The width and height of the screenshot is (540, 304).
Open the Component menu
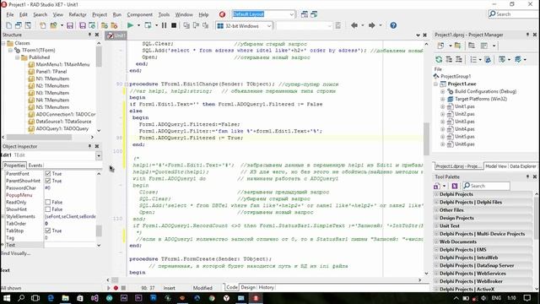tap(139, 14)
